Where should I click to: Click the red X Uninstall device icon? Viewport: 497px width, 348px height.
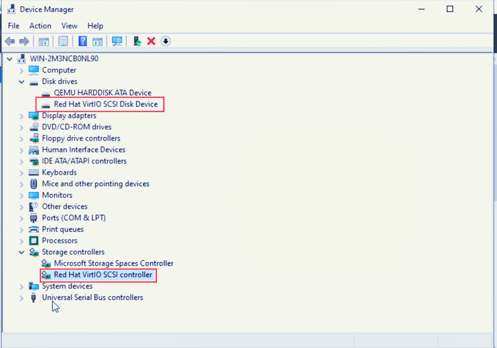point(151,41)
